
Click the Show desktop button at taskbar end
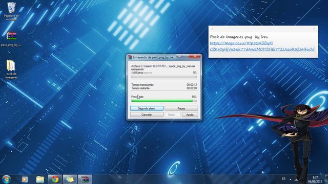326,179
